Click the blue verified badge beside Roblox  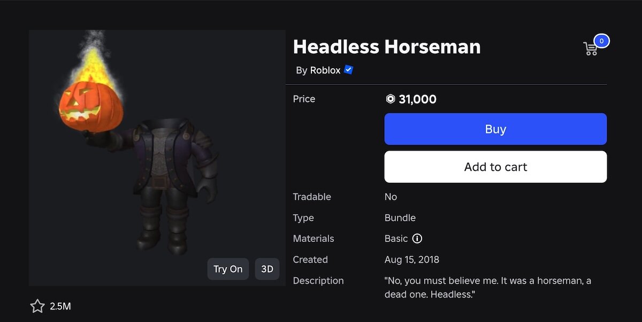click(x=349, y=70)
